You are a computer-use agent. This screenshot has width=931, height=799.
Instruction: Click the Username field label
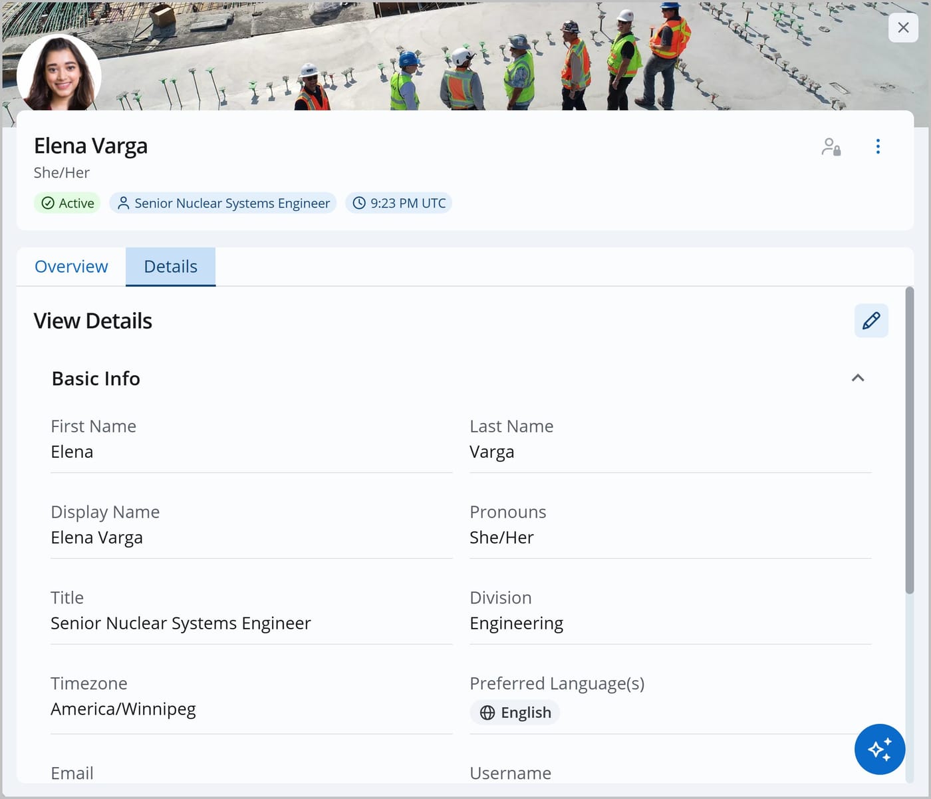[x=511, y=773]
